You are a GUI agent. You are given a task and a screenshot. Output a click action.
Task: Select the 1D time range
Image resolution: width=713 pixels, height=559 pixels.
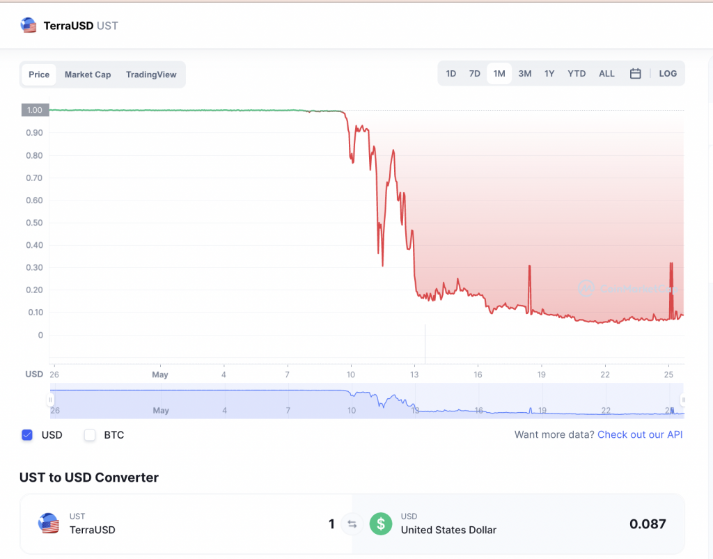click(x=450, y=74)
